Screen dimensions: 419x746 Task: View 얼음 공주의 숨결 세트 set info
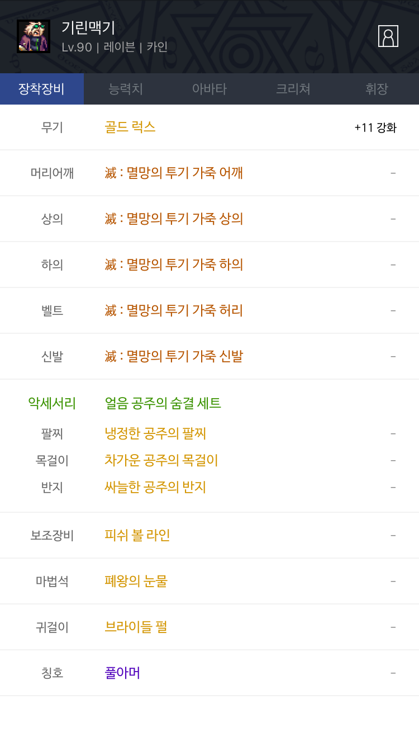click(163, 403)
